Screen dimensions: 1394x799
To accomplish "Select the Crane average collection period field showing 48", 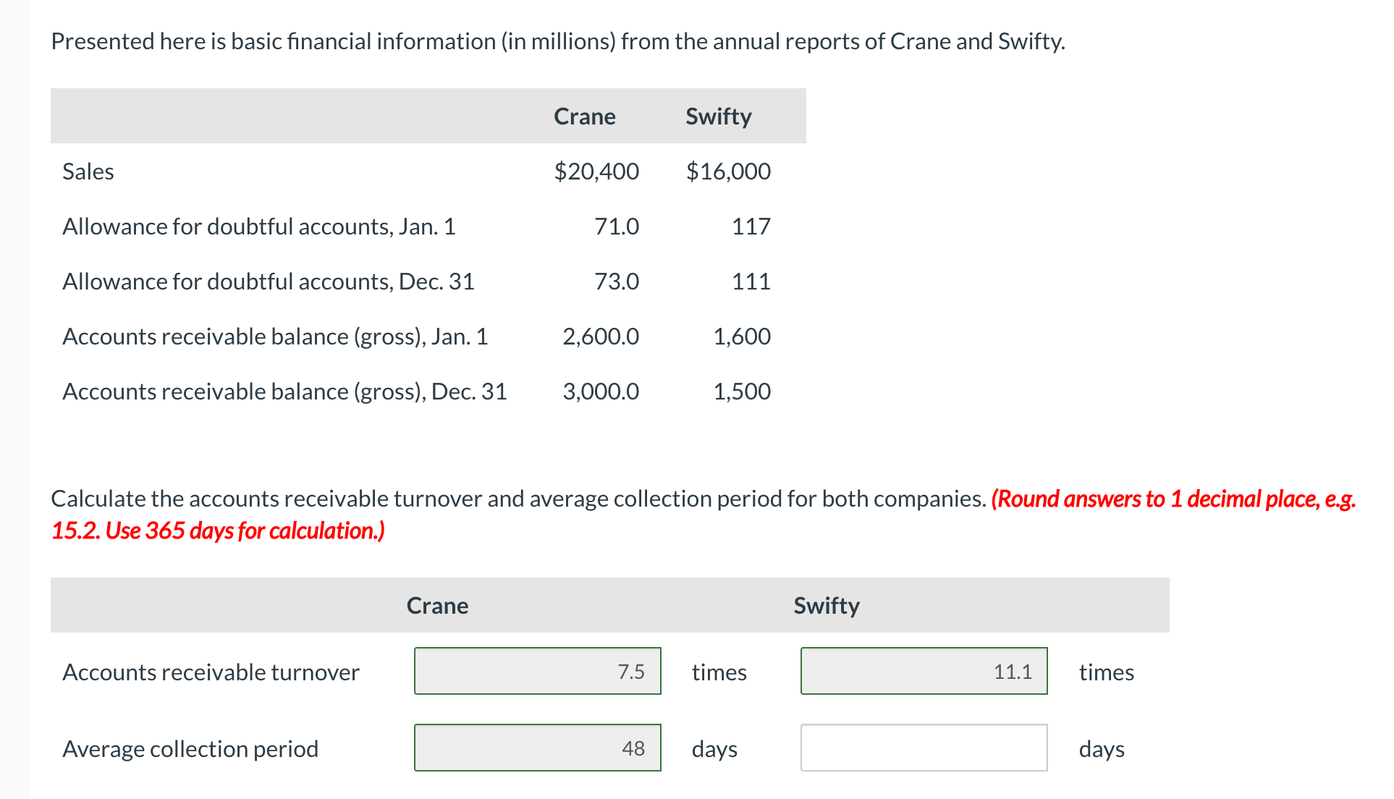I will (536, 748).
